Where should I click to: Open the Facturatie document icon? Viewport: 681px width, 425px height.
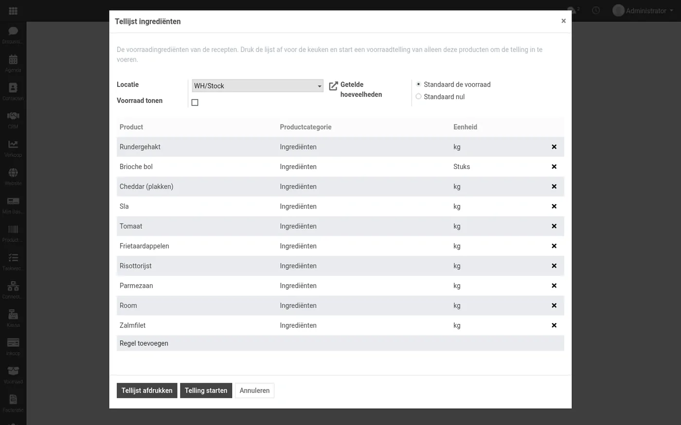(x=13, y=403)
